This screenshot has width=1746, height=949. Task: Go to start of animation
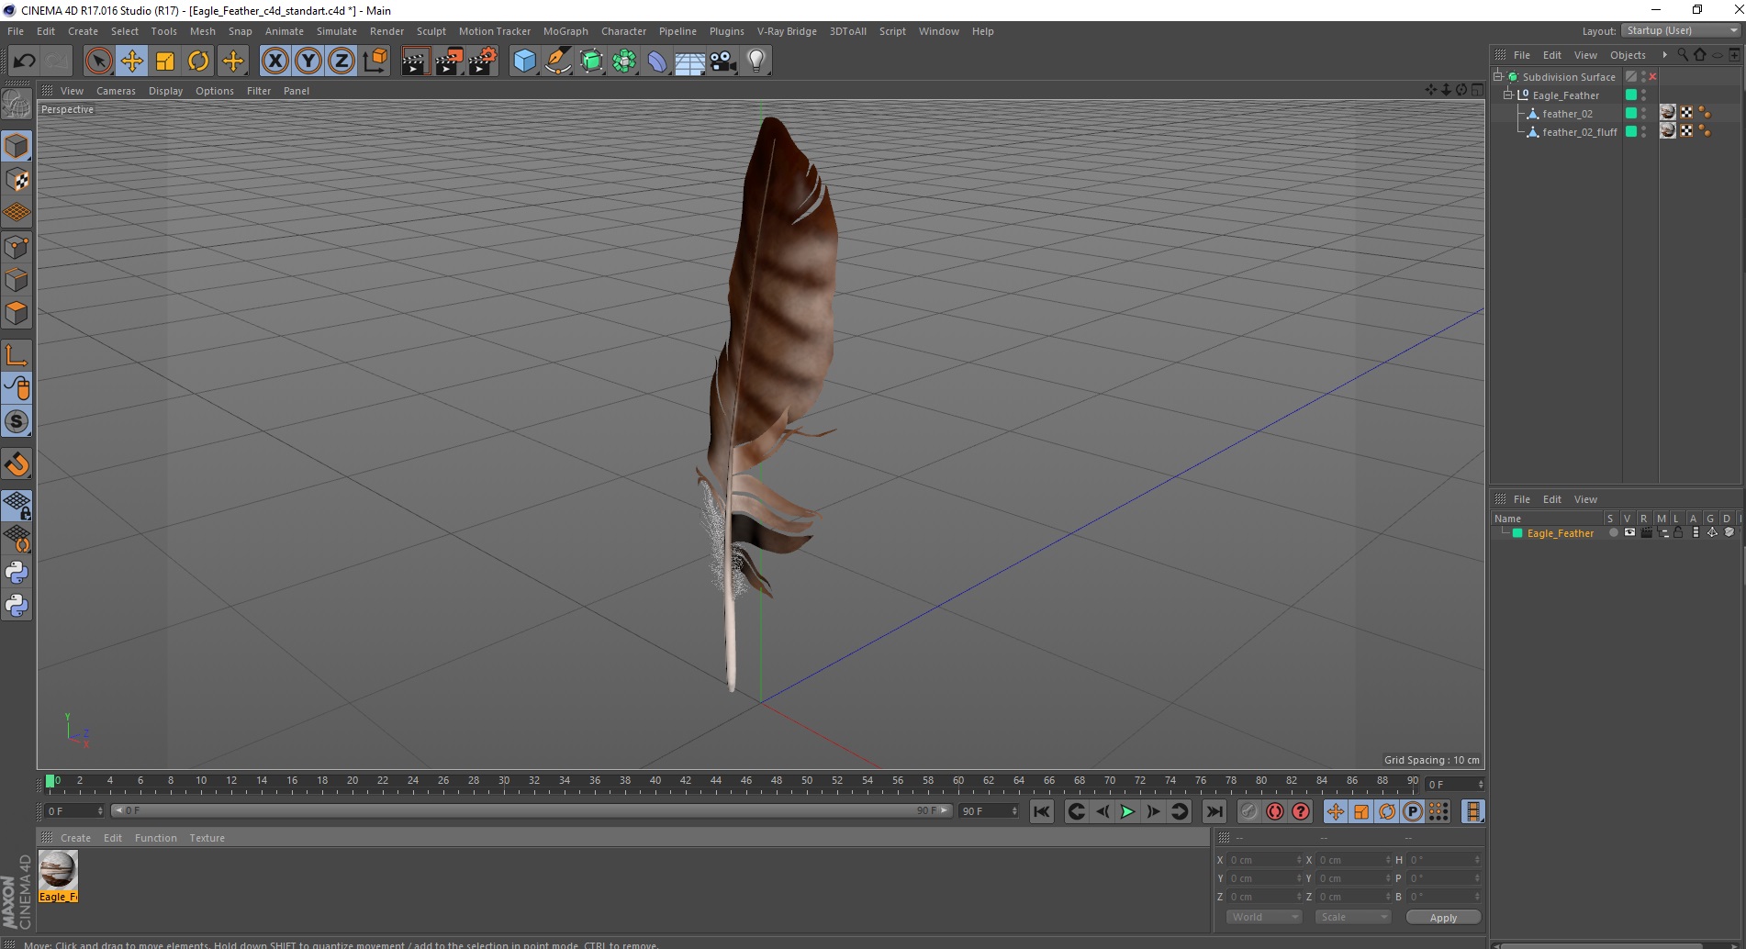click(x=1041, y=811)
